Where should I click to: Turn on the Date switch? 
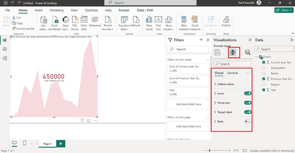pos(247,122)
